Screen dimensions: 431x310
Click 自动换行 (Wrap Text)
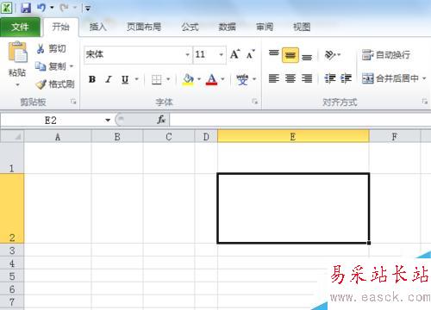click(x=386, y=54)
